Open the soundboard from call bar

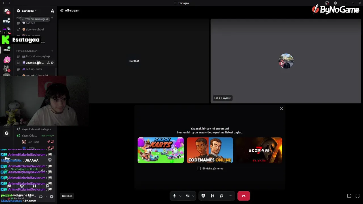click(x=221, y=196)
